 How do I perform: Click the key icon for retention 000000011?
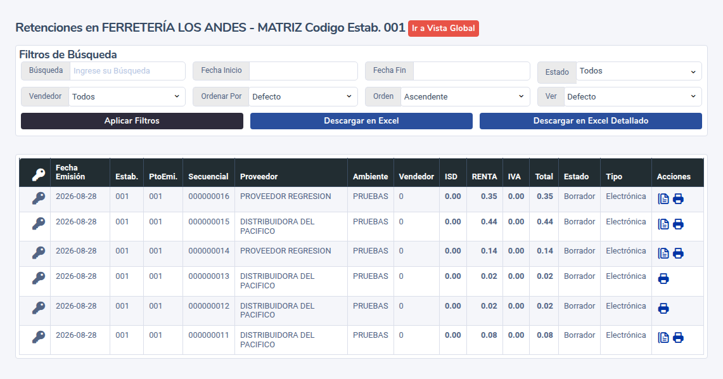(38, 337)
